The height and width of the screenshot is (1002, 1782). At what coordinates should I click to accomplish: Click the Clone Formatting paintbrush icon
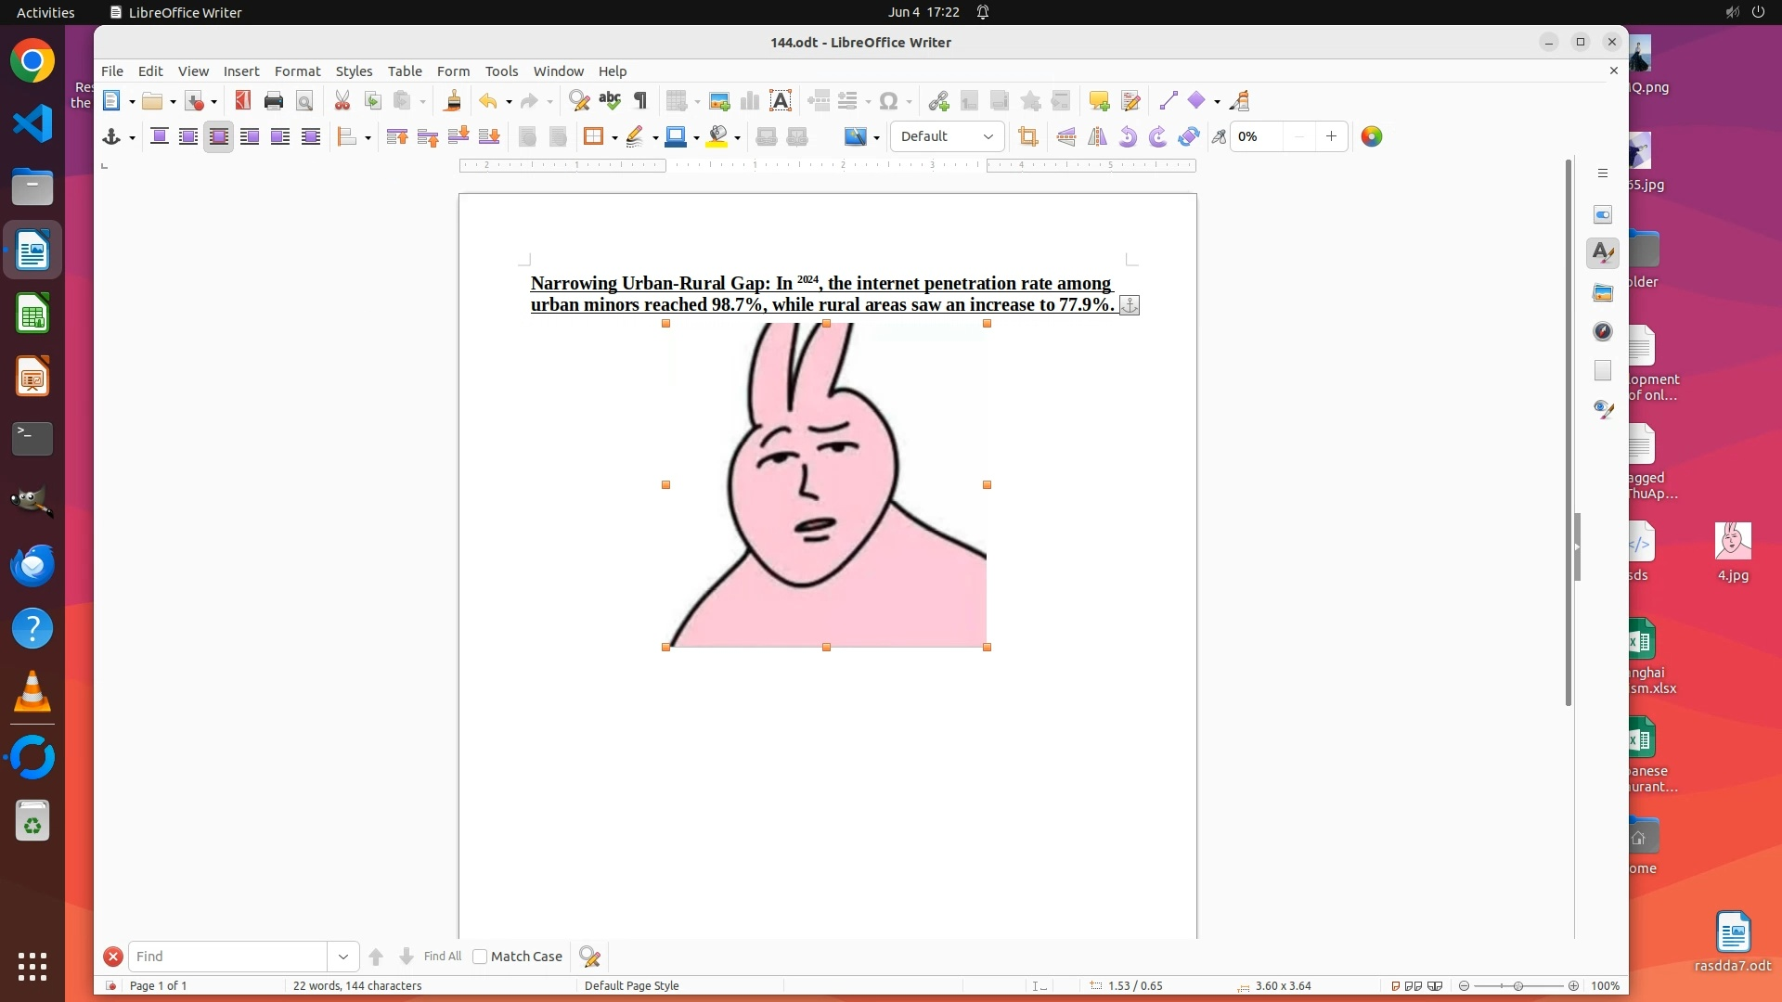point(453,101)
